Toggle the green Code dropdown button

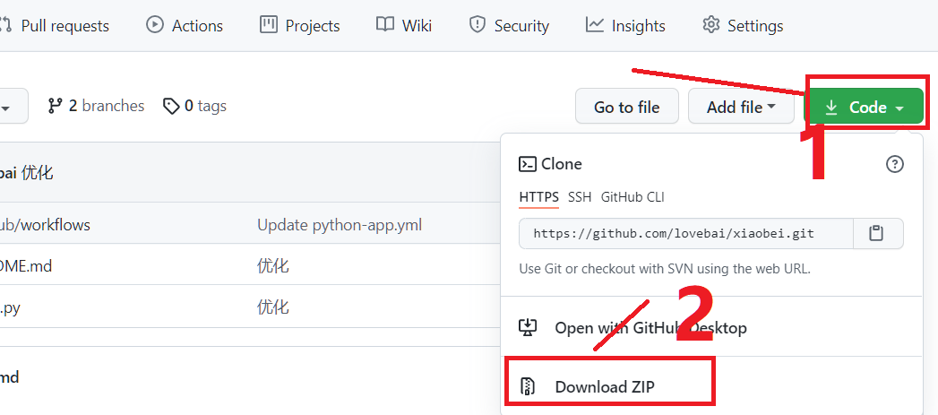[x=865, y=107]
